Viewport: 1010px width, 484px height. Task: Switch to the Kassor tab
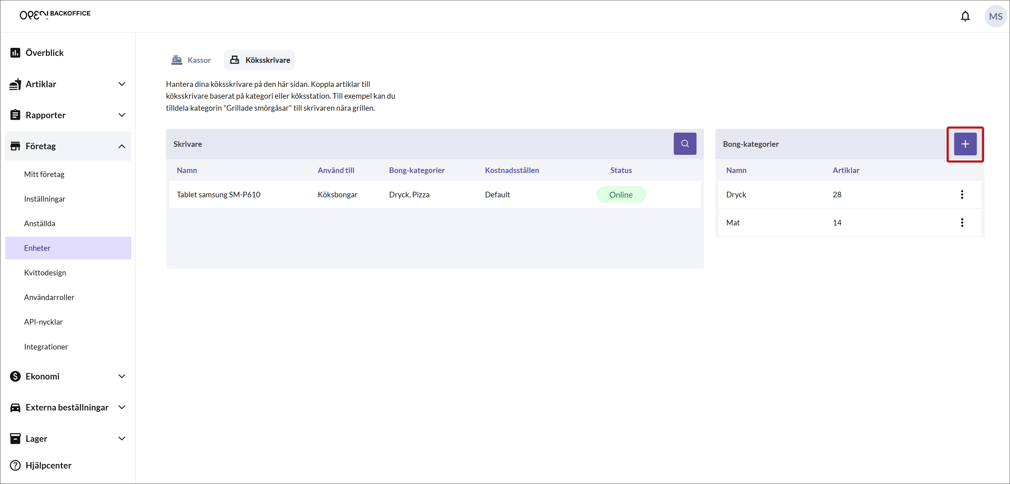pyautogui.click(x=191, y=60)
